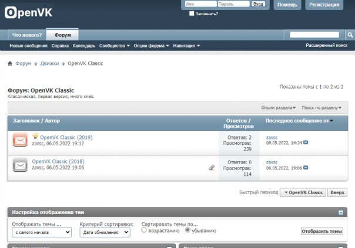Click zavsc last poster link in 2019 thread row
Viewport: 355px width, 248px height.
coord(272,137)
